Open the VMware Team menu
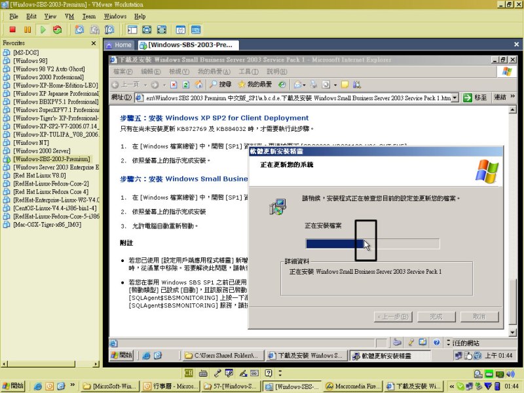Viewport: 524px width, 393px height. (x=89, y=16)
